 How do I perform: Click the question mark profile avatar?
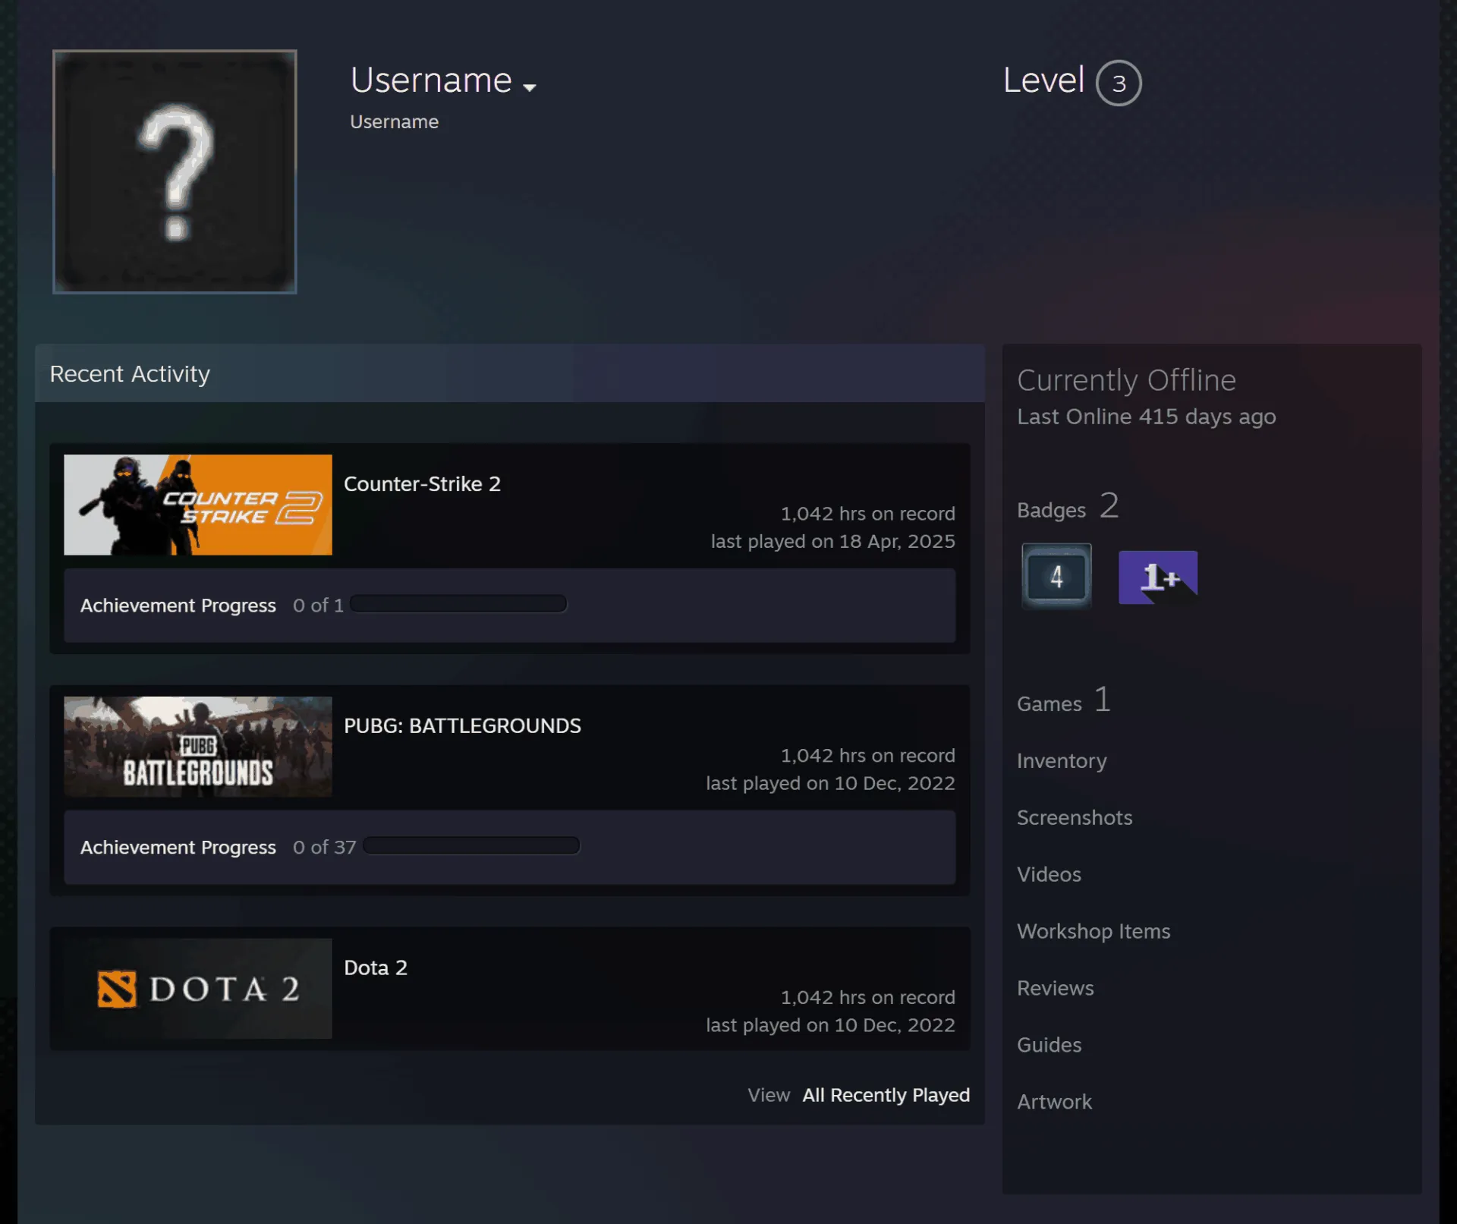[175, 171]
